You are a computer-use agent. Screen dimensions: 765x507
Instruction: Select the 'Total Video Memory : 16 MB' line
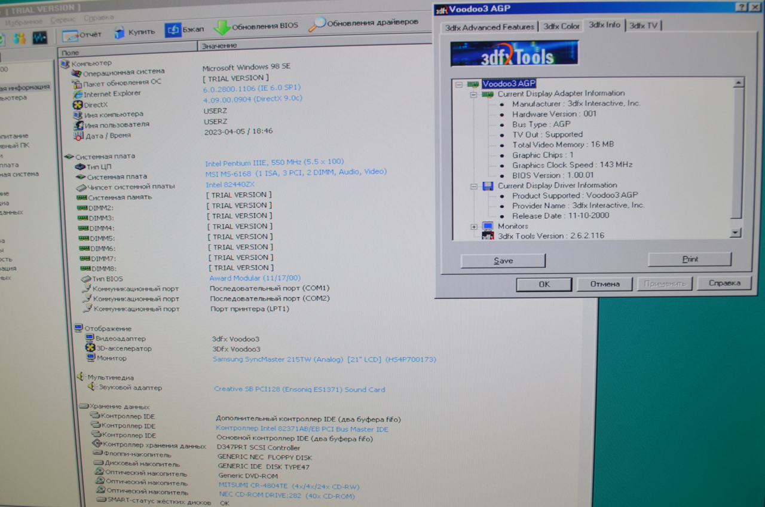point(562,145)
